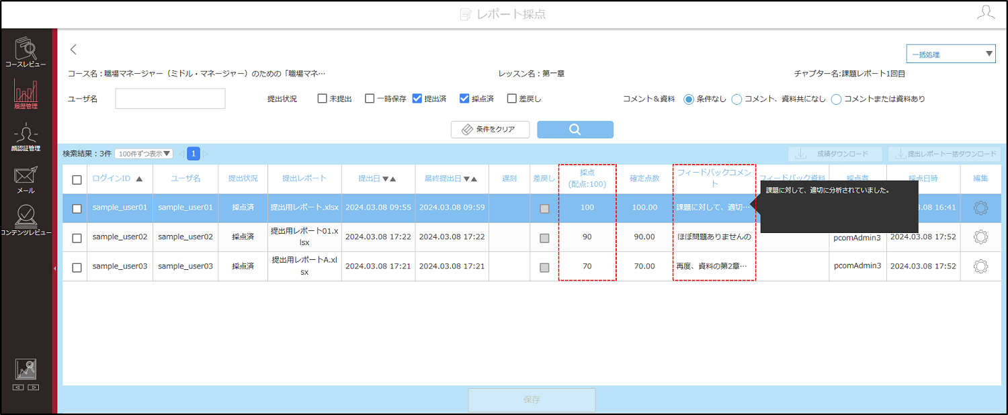
Task: Click the 成績ダウンロード button
Action: tap(835, 154)
